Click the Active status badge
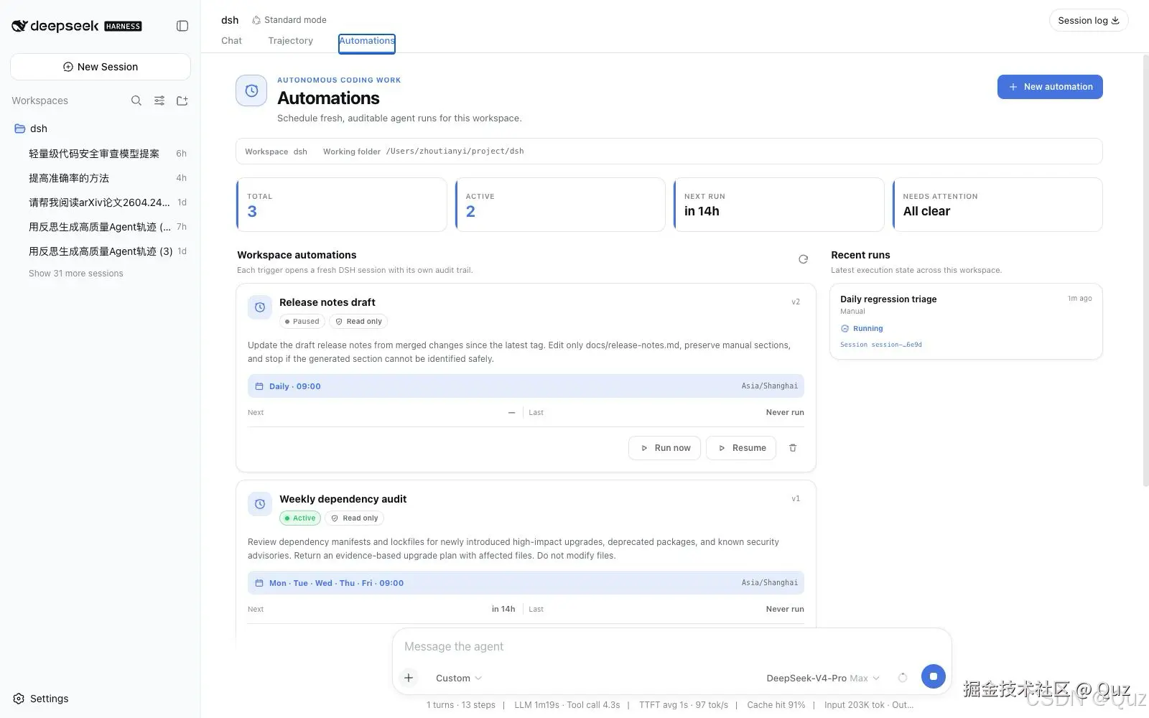1149x718 pixels. [x=299, y=518]
